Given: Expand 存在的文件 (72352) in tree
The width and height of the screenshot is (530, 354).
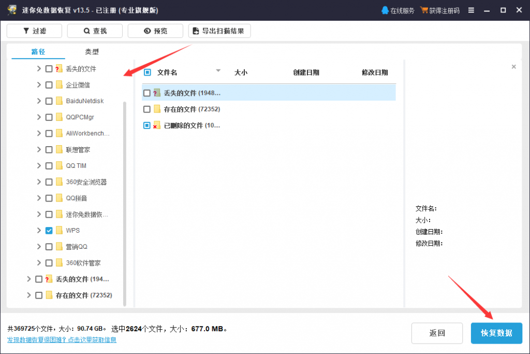Looking at the screenshot, I should (29, 295).
